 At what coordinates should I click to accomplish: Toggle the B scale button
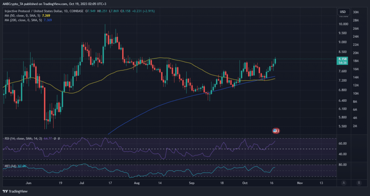(x=359, y=183)
